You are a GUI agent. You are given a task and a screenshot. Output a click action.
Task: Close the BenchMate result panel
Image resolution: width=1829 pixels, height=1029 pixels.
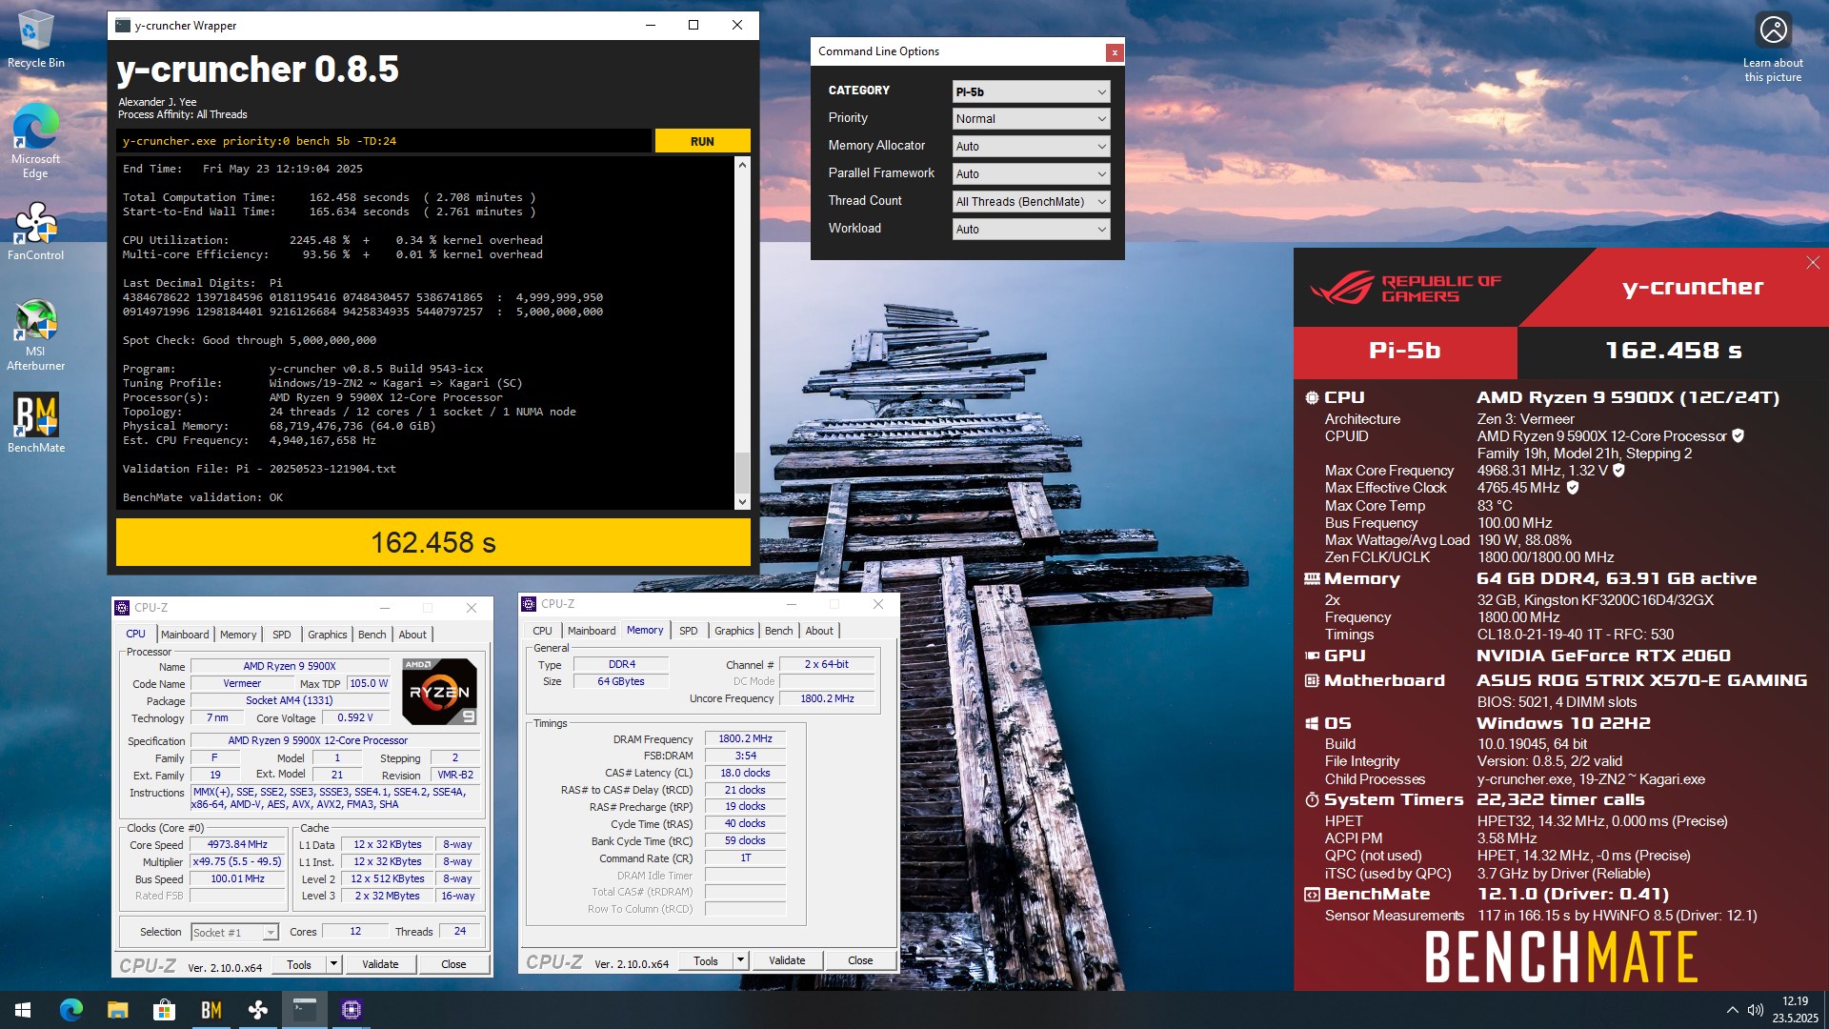click(x=1813, y=262)
